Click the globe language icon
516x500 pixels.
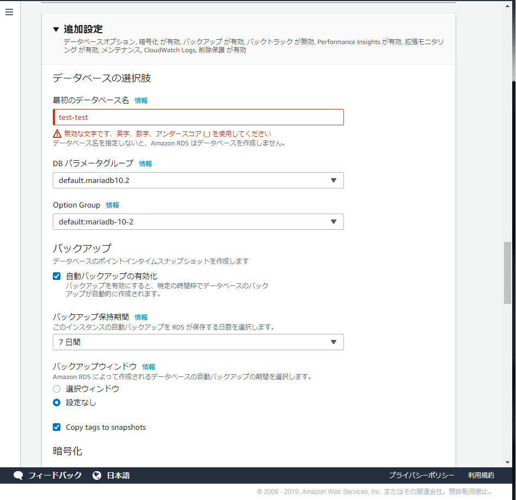97,475
